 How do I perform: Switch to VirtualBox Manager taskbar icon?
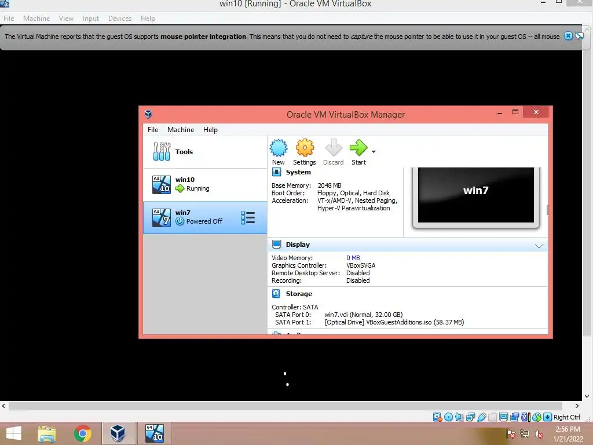point(118,433)
